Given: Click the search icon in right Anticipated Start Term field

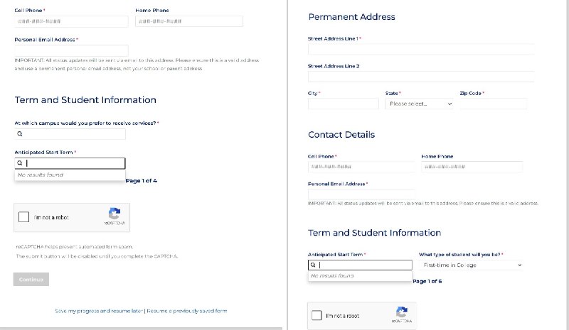Looking at the screenshot, I should 313,265.
